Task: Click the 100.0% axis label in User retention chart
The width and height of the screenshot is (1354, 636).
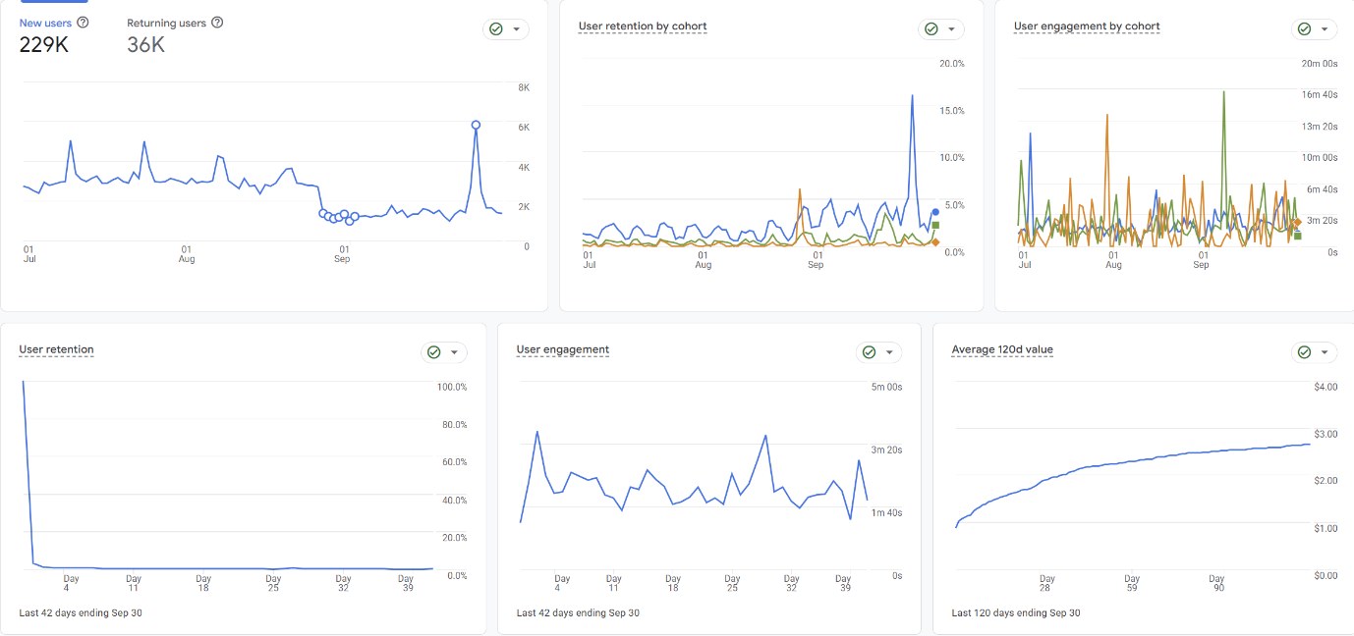Action: (452, 387)
